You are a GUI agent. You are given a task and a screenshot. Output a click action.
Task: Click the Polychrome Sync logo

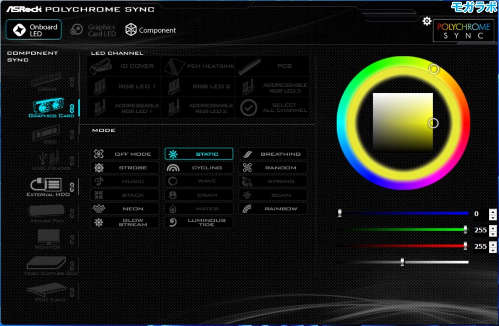pyautogui.click(x=463, y=31)
